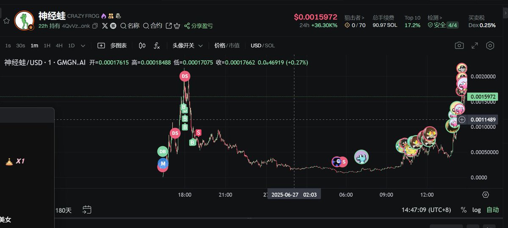Image resolution: width=508 pixels, height=228 pixels.
Task: Click the round striped icon next to X
Action: [113, 26]
